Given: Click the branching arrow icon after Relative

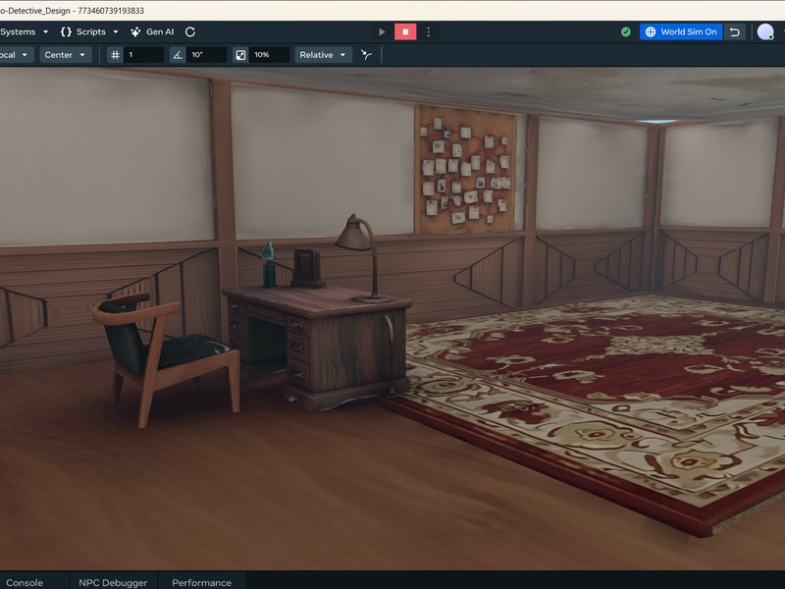Looking at the screenshot, I should 366,55.
